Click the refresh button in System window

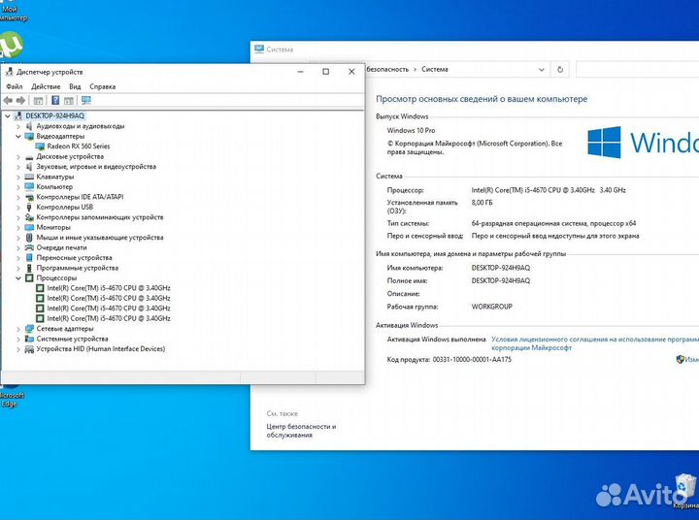[x=560, y=70]
